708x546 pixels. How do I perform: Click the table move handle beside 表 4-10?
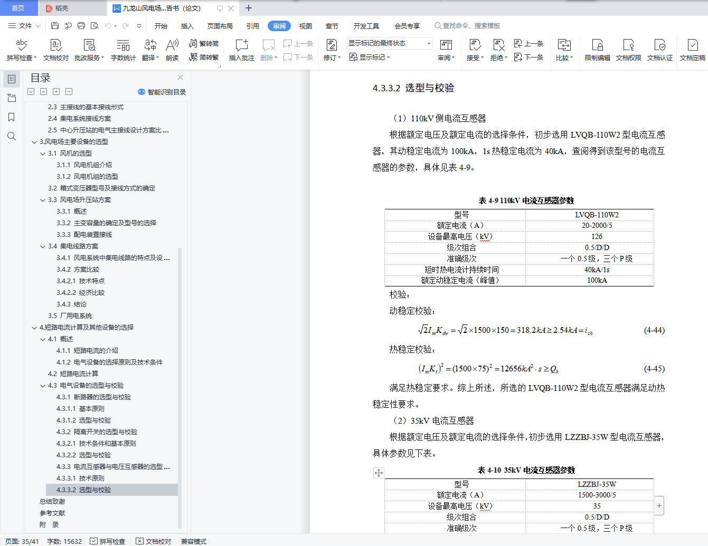pyautogui.click(x=379, y=473)
